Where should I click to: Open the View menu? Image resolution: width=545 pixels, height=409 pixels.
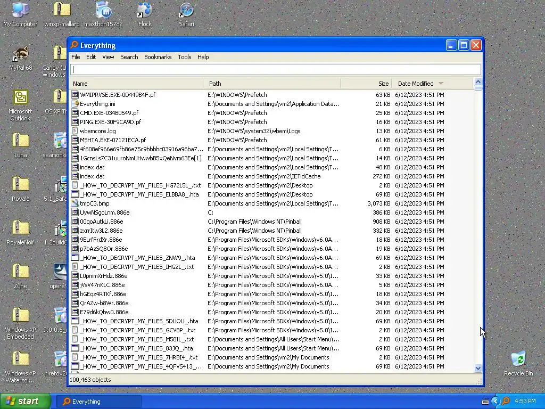click(x=108, y=57)
